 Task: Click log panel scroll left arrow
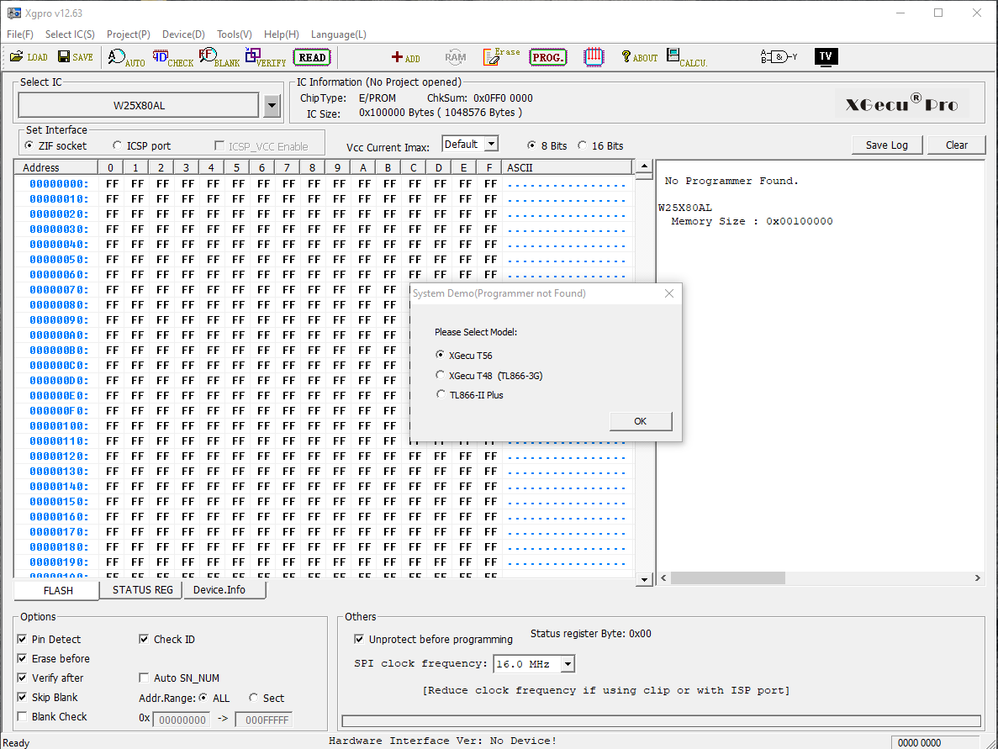(664, 578)
